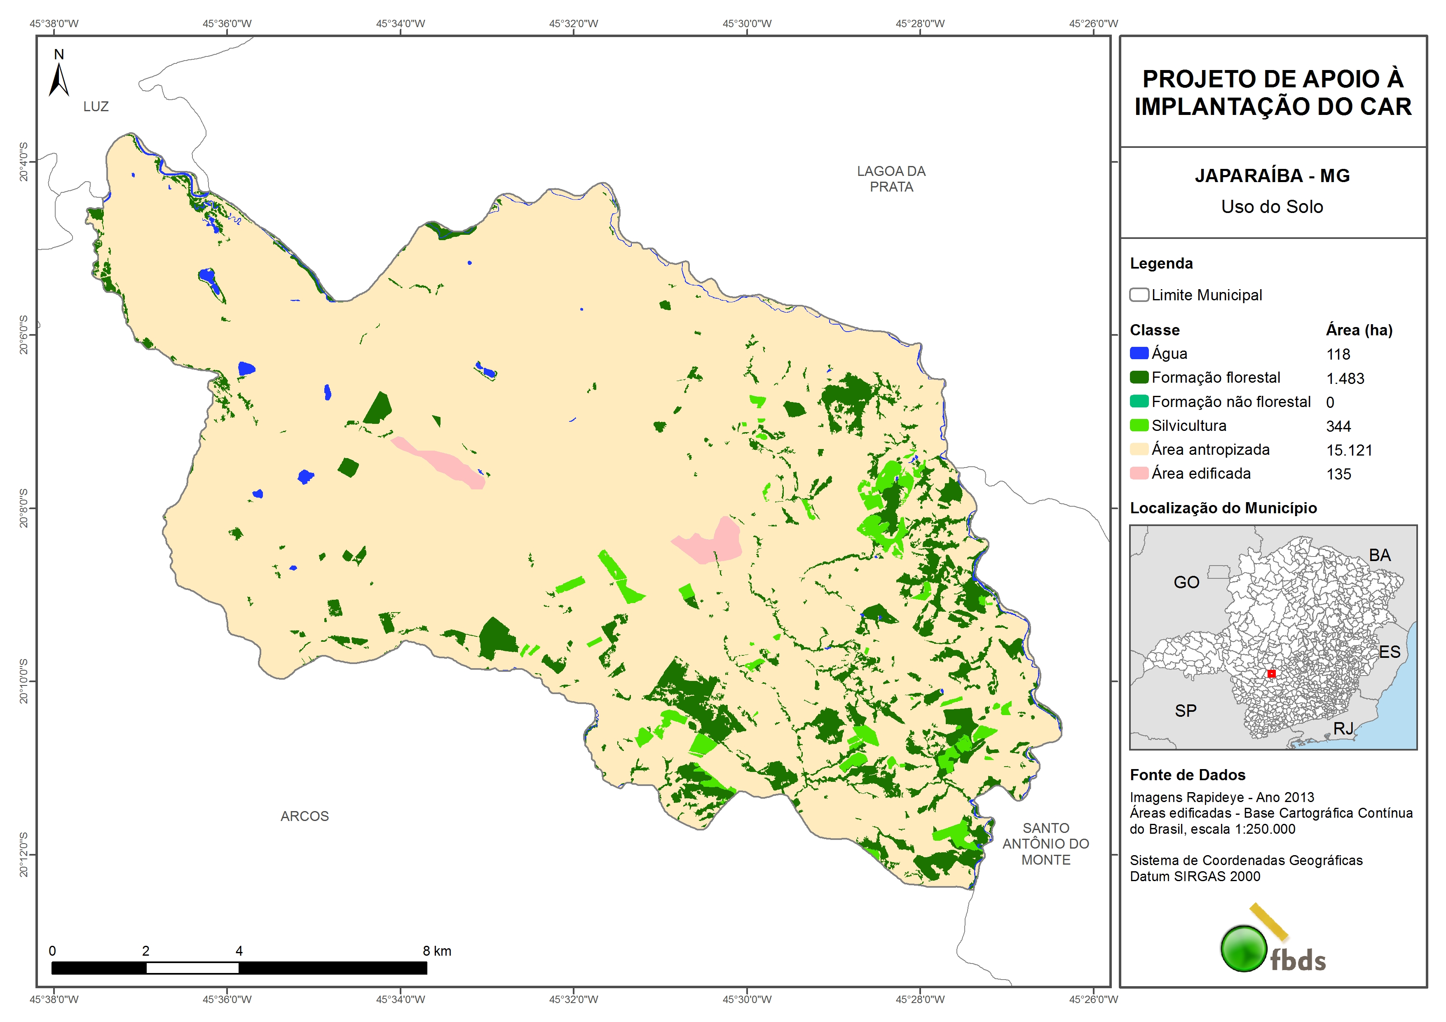Click the Água blue legend swatch

(x=1139, y=353)
